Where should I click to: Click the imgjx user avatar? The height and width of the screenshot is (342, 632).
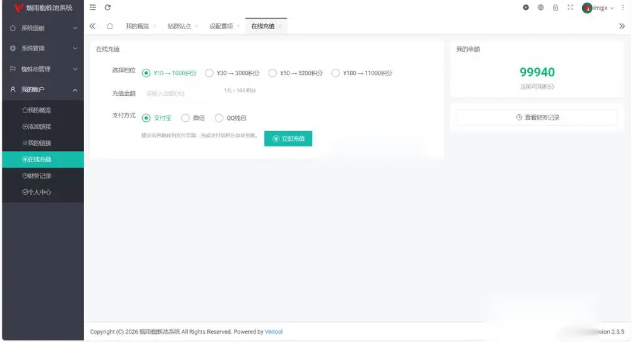(587, 8)
